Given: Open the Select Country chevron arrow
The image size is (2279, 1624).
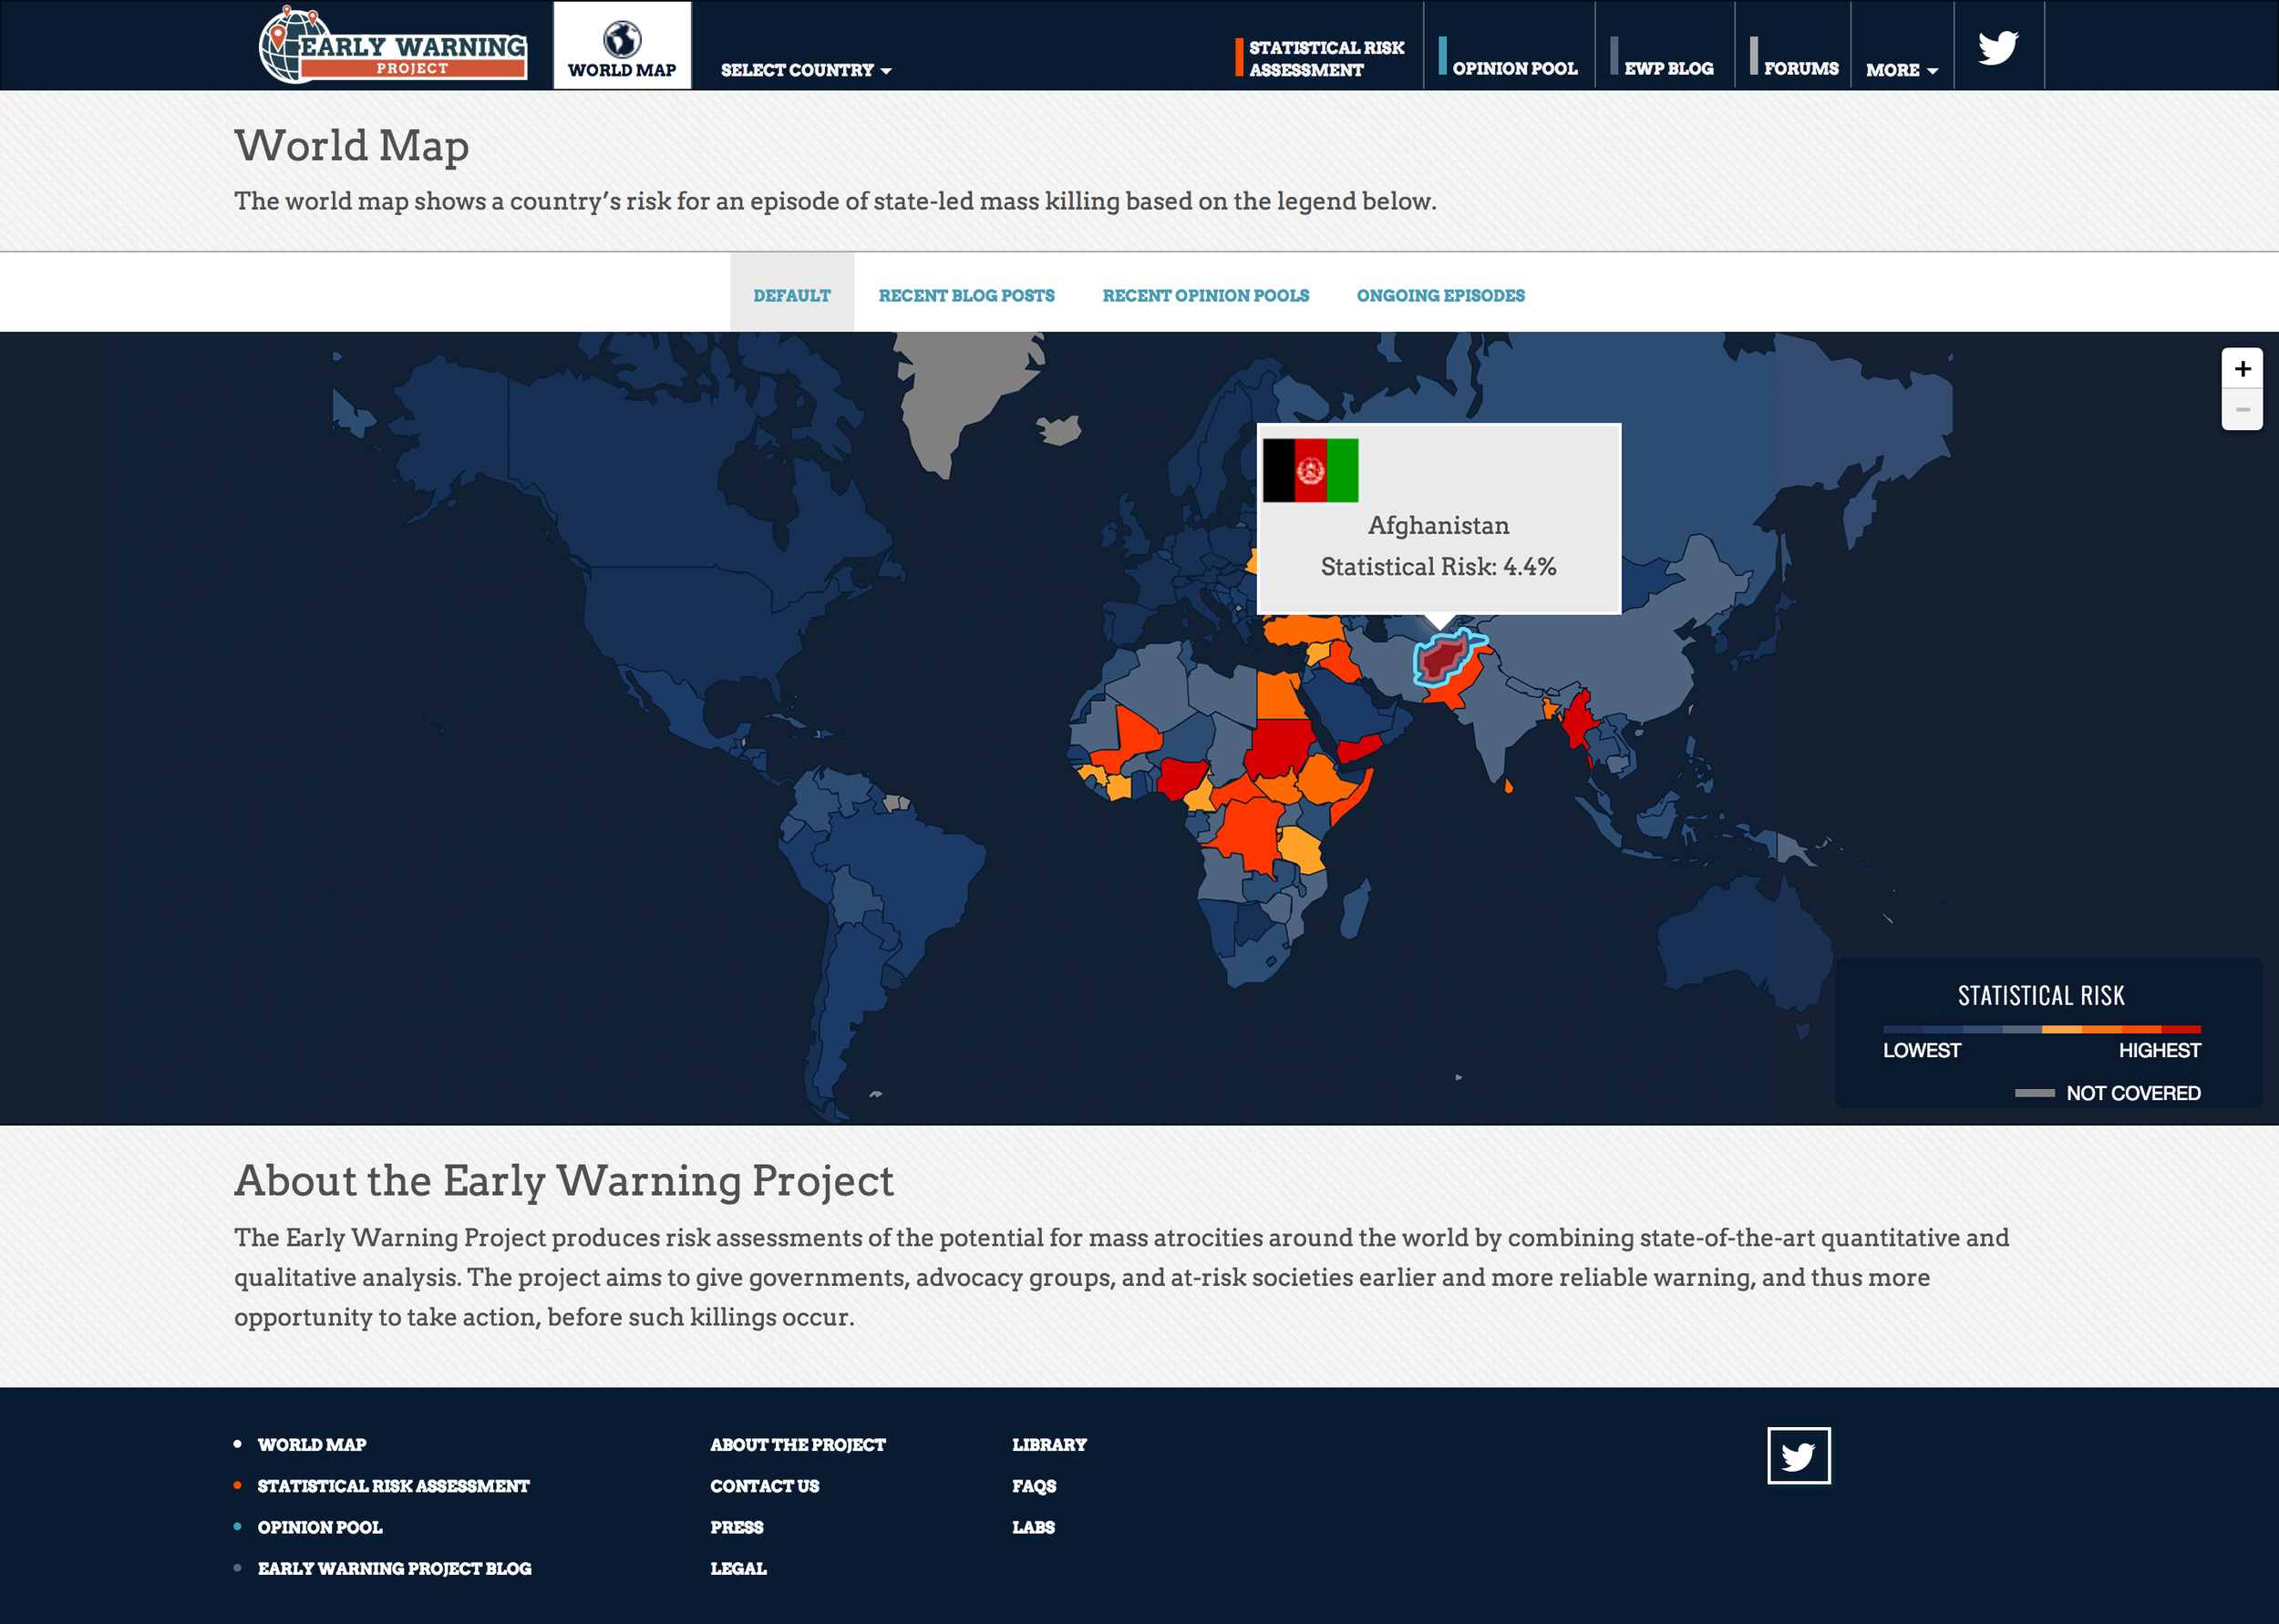Looking at the screenshot, I should pyautogui.click(x=886, y=71).
